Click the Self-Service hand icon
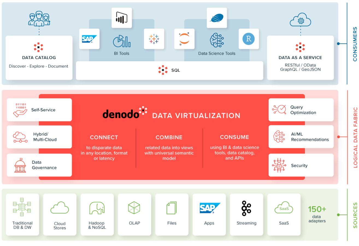 (20, 110)
